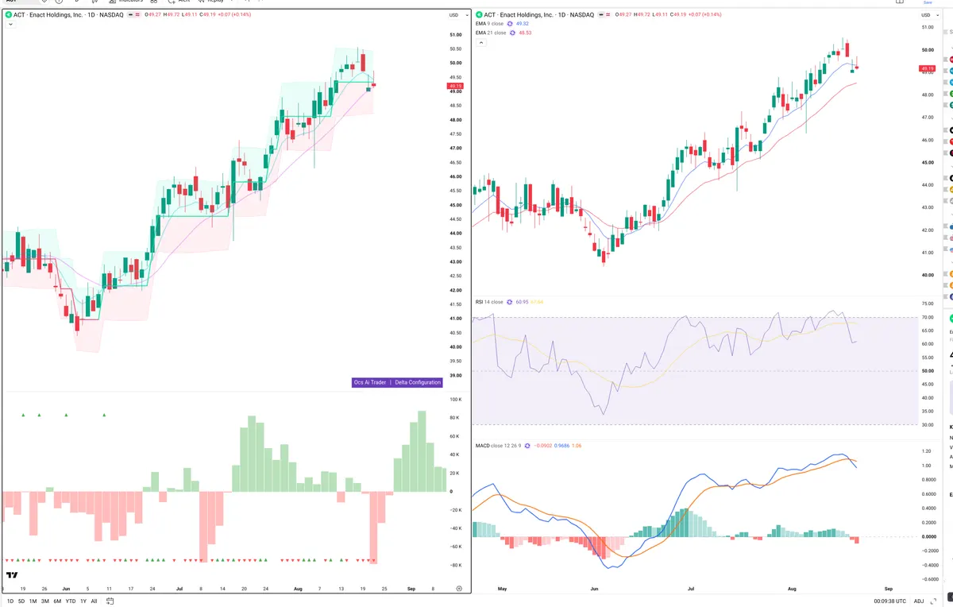Collapse the right chart indicator legend
The image size is (953, 607).
pos(480,43)
